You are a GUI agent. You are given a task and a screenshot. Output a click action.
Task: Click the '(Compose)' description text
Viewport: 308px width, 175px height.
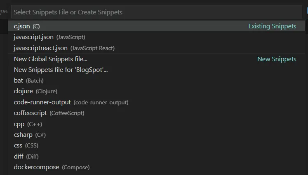click(x=76, y=168)
